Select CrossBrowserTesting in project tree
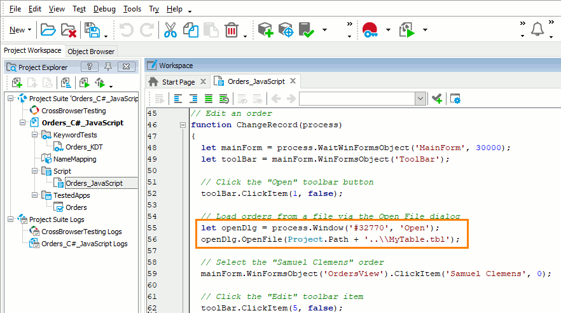Viewport: 561px width, 313px height. [73, 111]
